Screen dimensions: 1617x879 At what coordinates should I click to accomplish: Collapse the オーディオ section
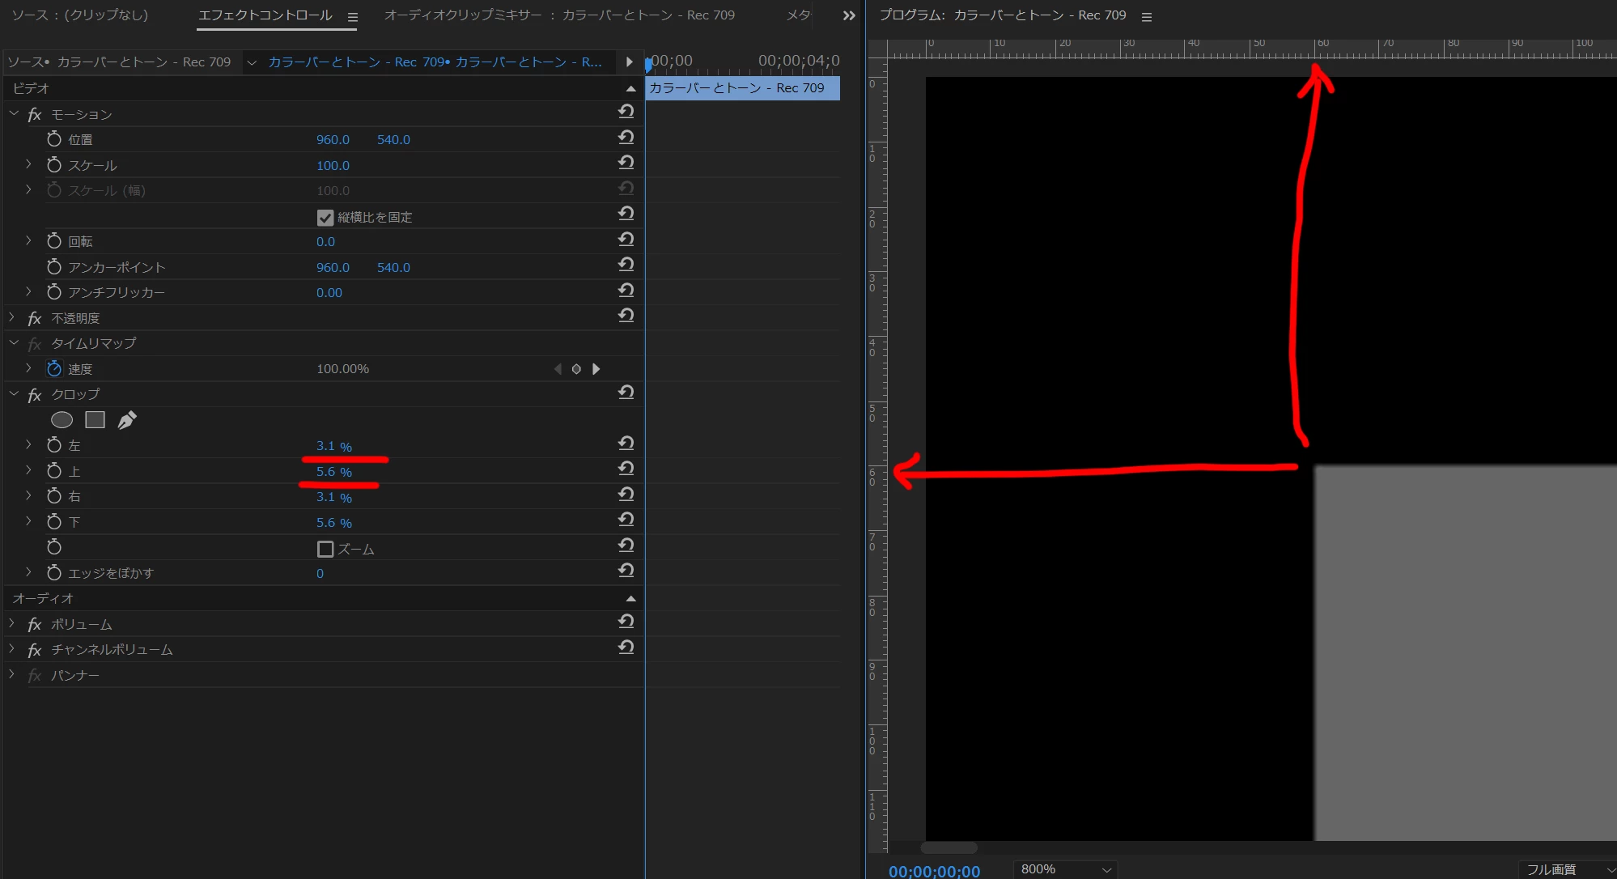click(x=630, y=599)
